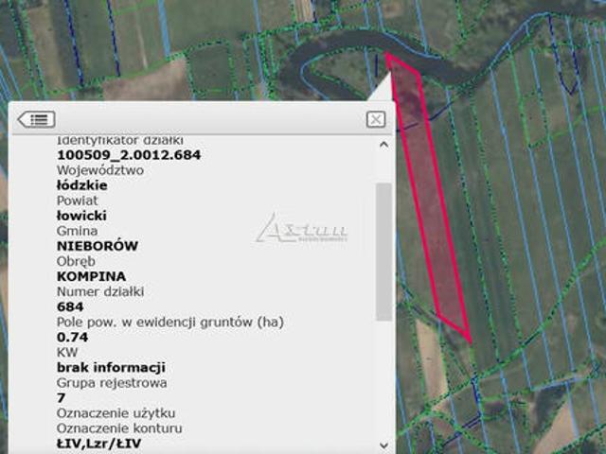
Task: Click the info panel scrollbar thumb
Action: [383, 251]
